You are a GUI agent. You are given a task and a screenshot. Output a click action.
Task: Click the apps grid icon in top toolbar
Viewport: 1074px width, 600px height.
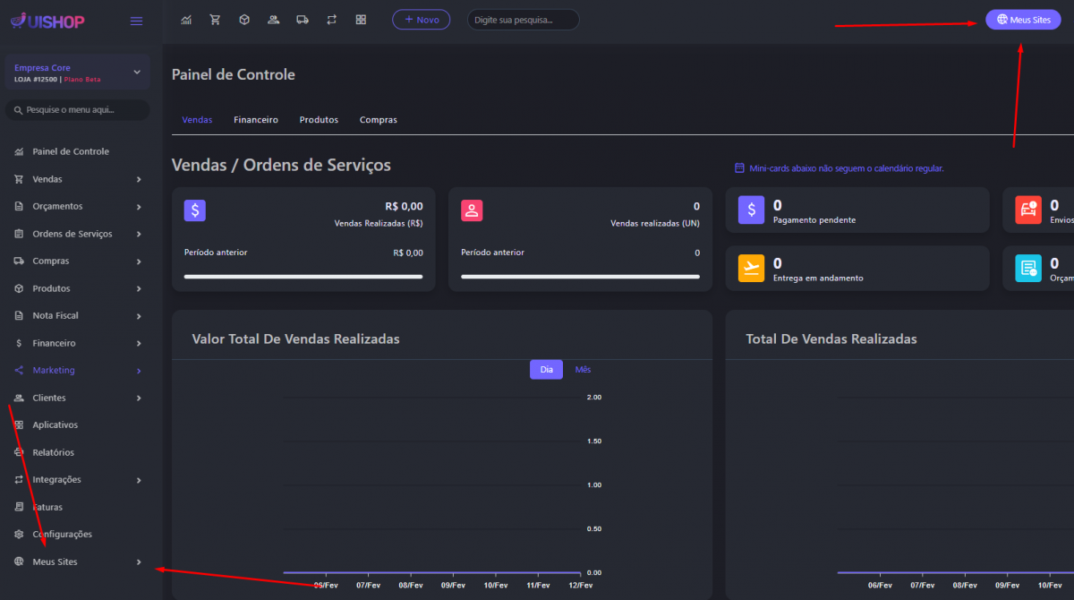tap(361, 20)
